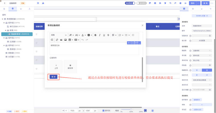The width and height of the screenshot is (216, 113).
Task: Click the copy icon on component mini-toolbar
Action: 134,43
